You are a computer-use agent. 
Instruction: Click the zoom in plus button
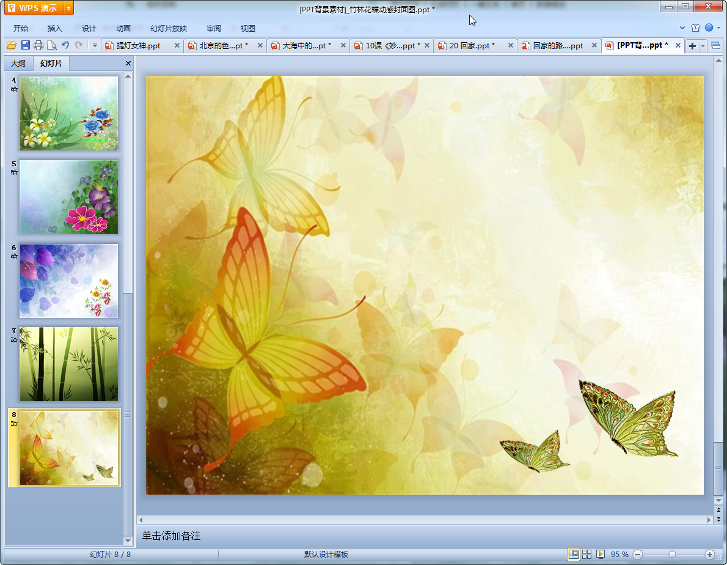(710, 555)
